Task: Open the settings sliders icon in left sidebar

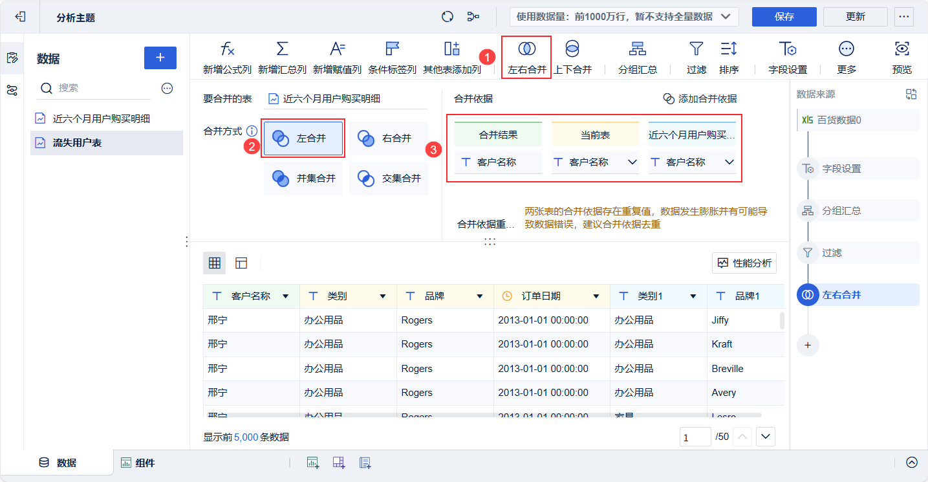Action: 12,90
